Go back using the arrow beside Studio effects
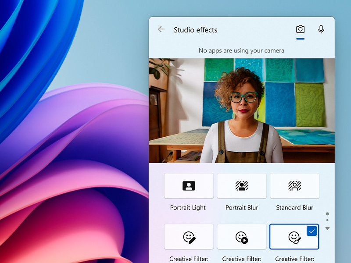 click(161, 29)
